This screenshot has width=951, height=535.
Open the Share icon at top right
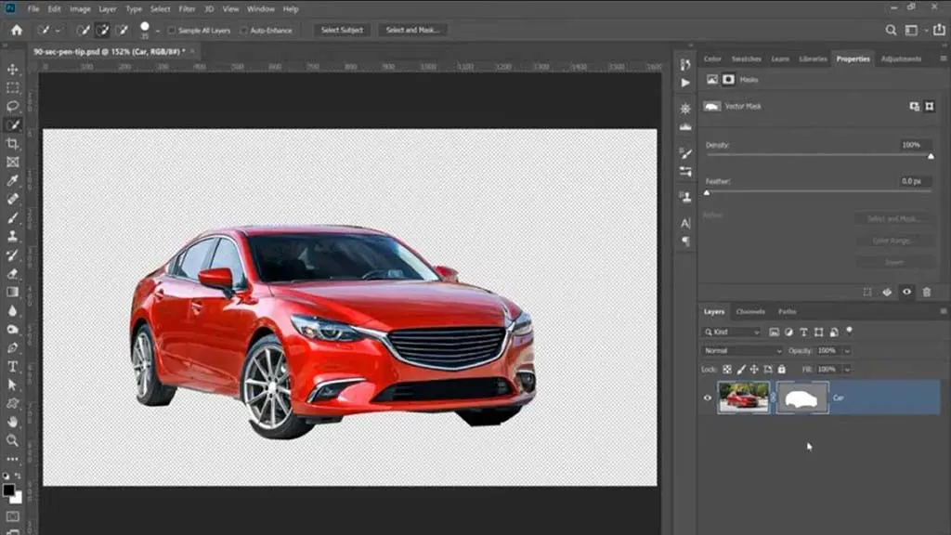pyautogui.click(x=939, y=30)
